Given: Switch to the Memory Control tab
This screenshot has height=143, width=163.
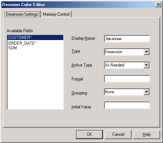Looking at the screenshot, I should pos(56,14).
